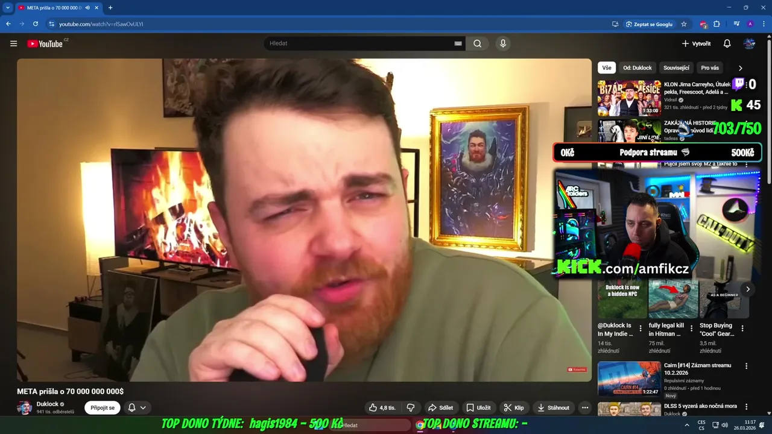Select the Vše filter chip
This screenshot has height=434, width=772.
coord(607,68)
